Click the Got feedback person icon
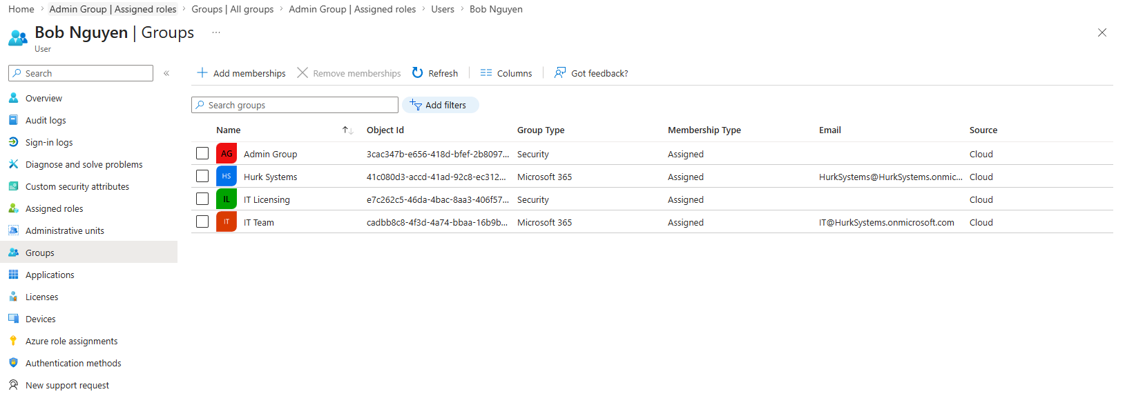Viewport: 1125px width, 405px height. click(560, 72)
